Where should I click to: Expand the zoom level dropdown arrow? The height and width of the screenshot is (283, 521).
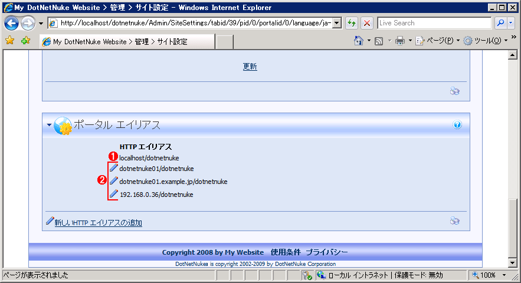[x=504, y=275]
